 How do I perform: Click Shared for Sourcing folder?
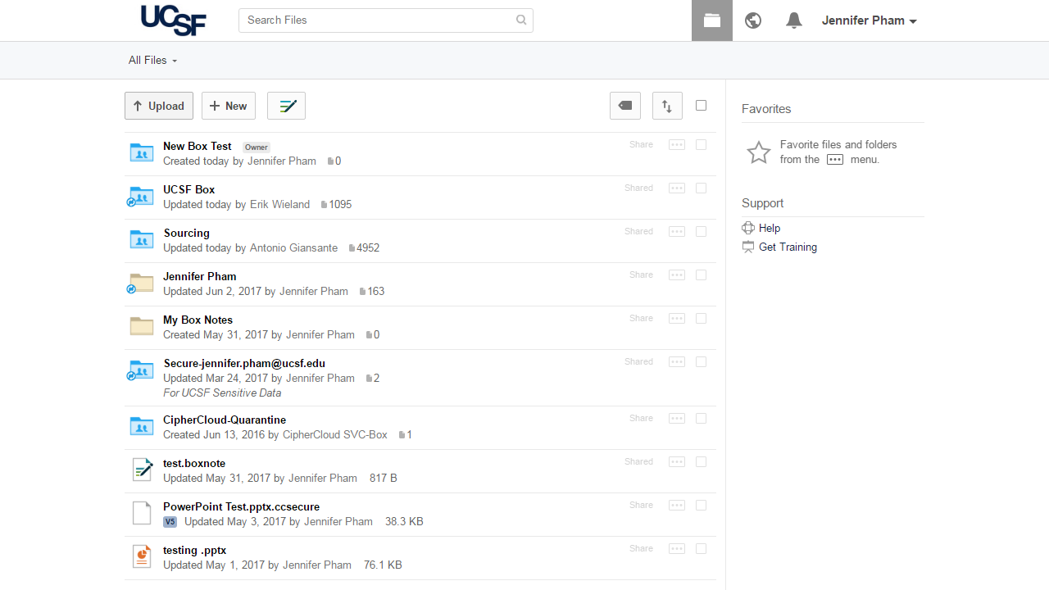(638, 232)
